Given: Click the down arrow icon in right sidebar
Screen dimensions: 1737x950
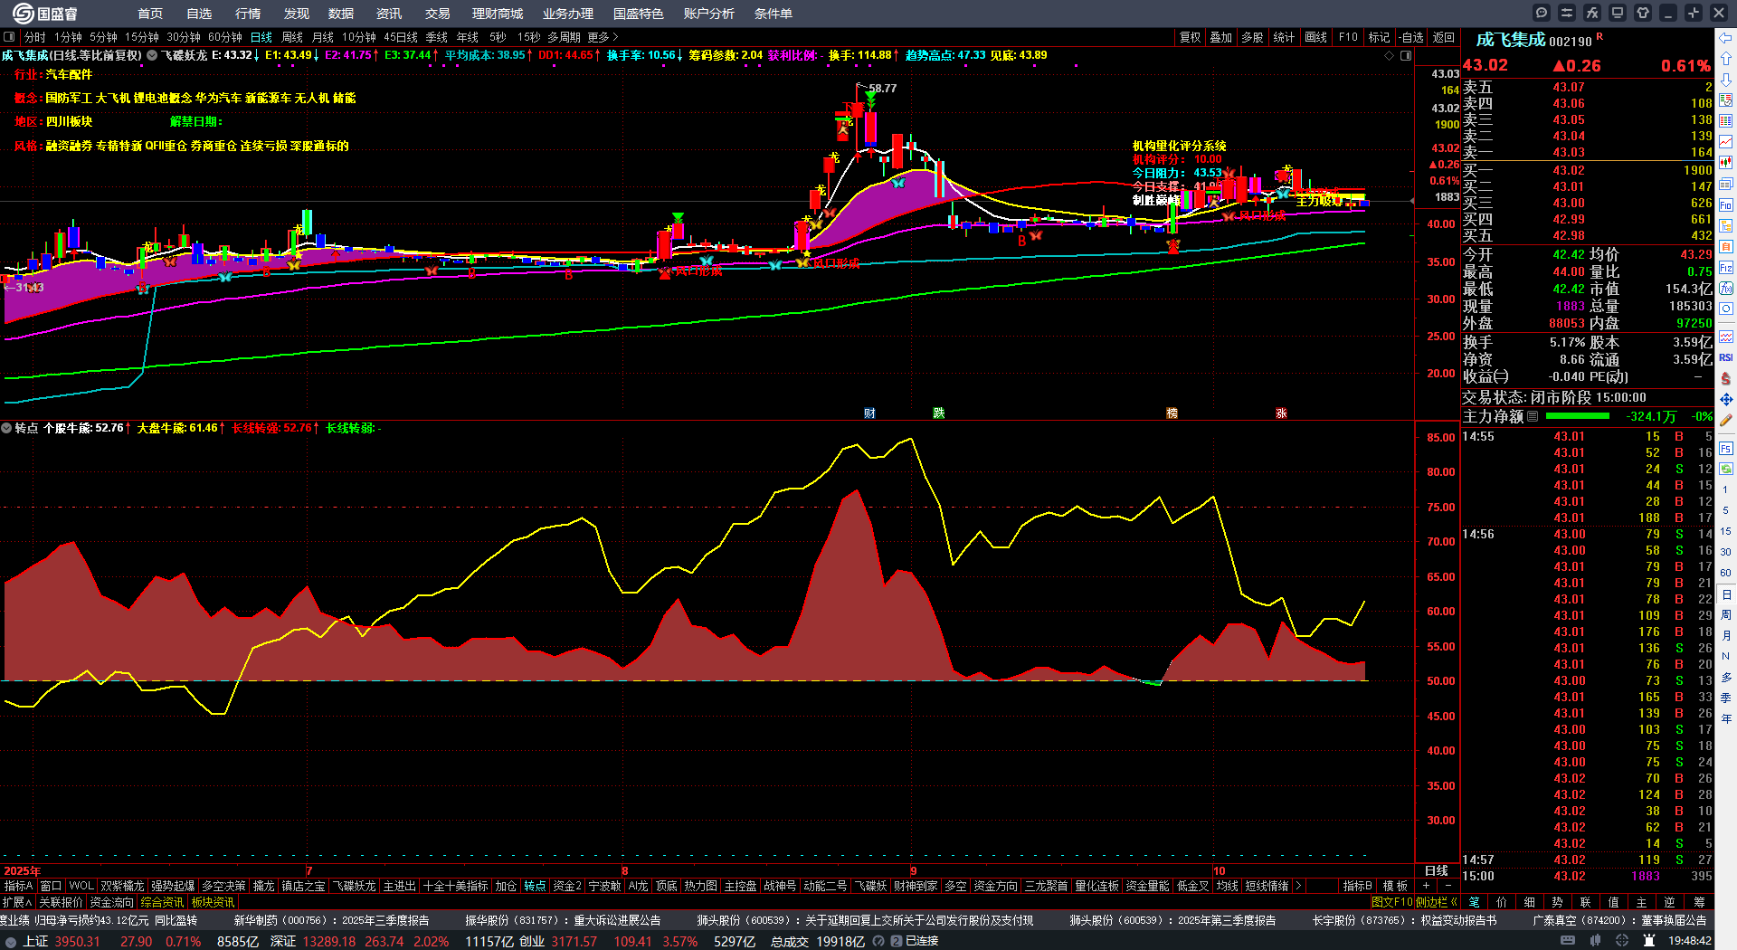Looking at the screenshot, I should (x=1726, y=79).
